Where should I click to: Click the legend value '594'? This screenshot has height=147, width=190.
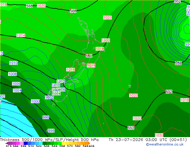pyautogui.click(x=85, y=146)
